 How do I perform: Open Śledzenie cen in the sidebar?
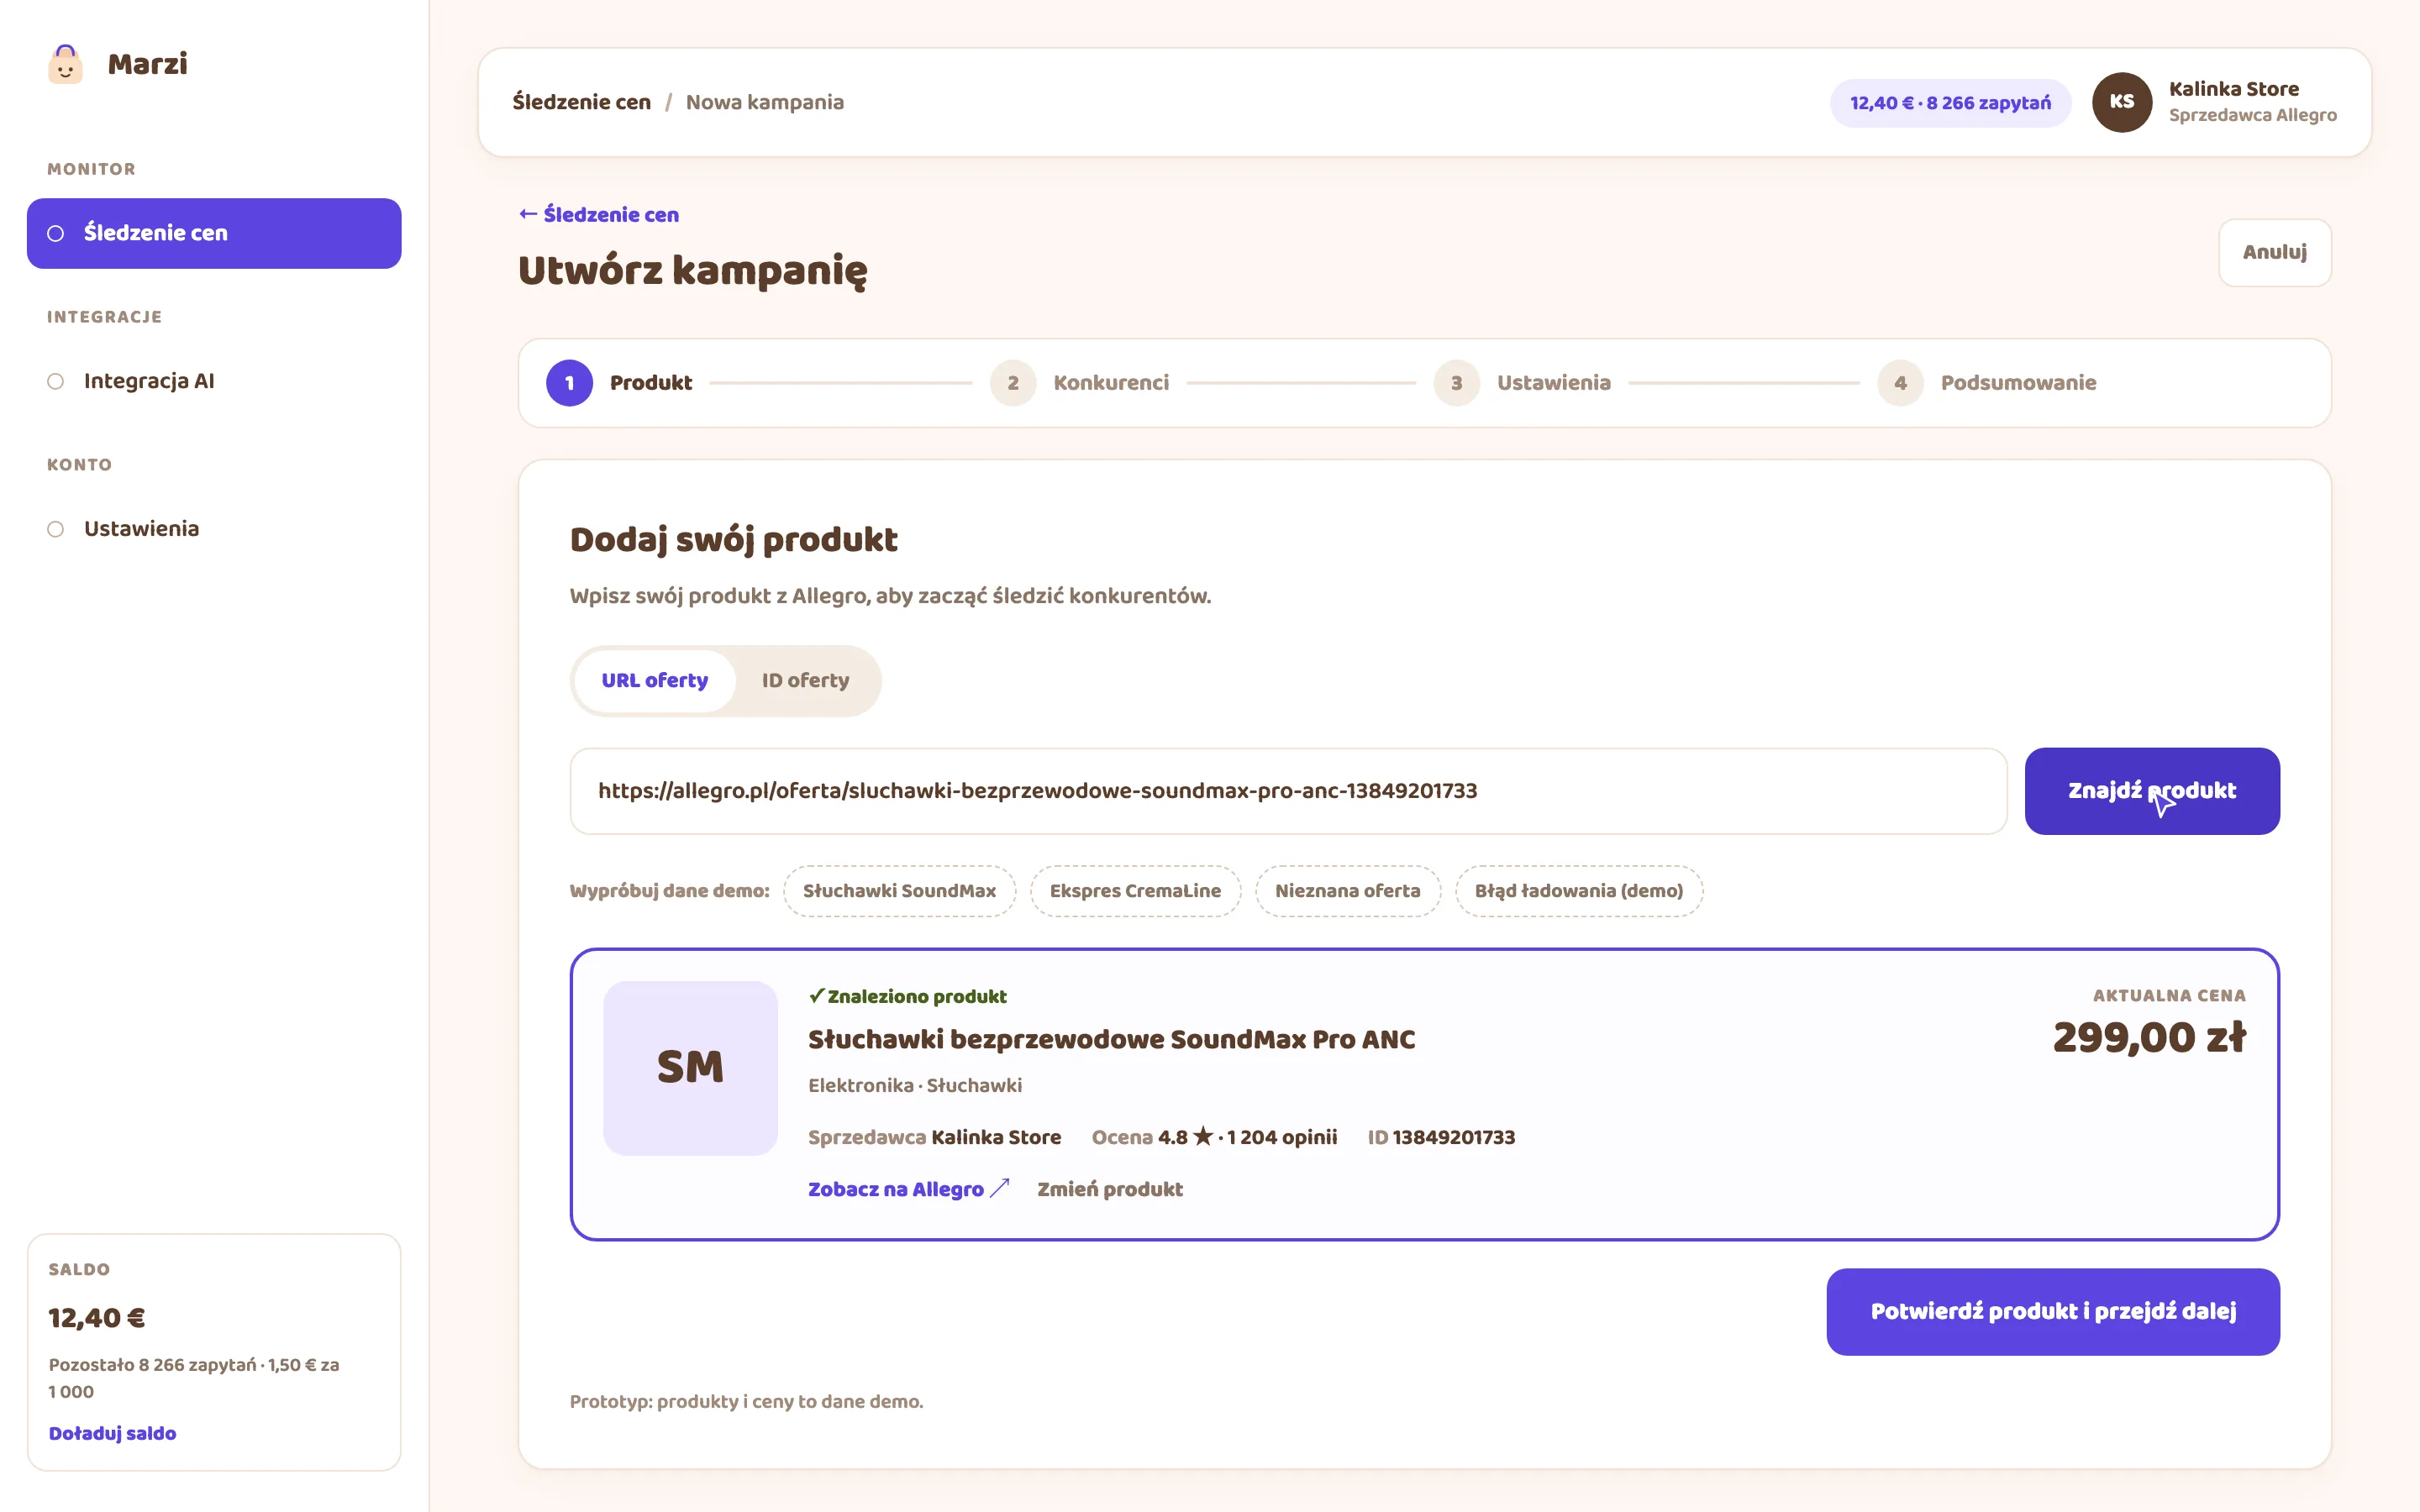pyautogui.click(x=214, y=233)
